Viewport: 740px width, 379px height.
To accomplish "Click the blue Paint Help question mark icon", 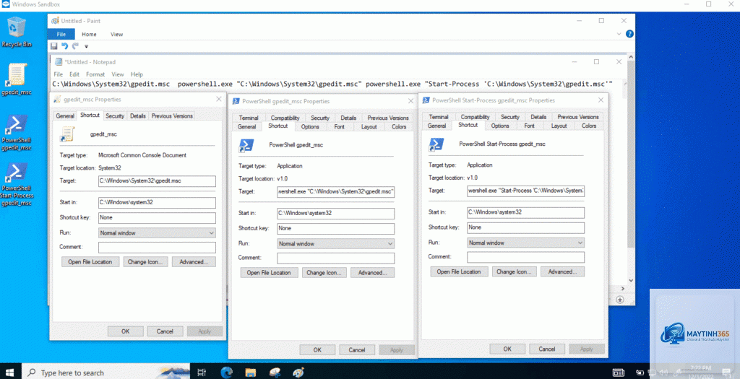I will click(629, 34).
